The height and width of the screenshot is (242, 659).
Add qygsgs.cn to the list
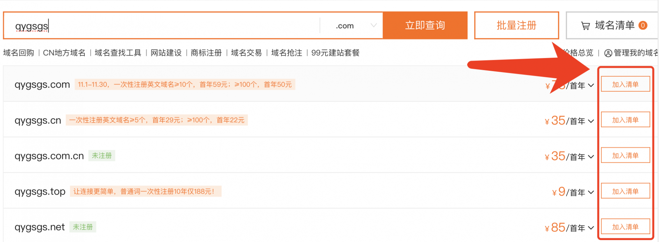(x=625, y=120)
